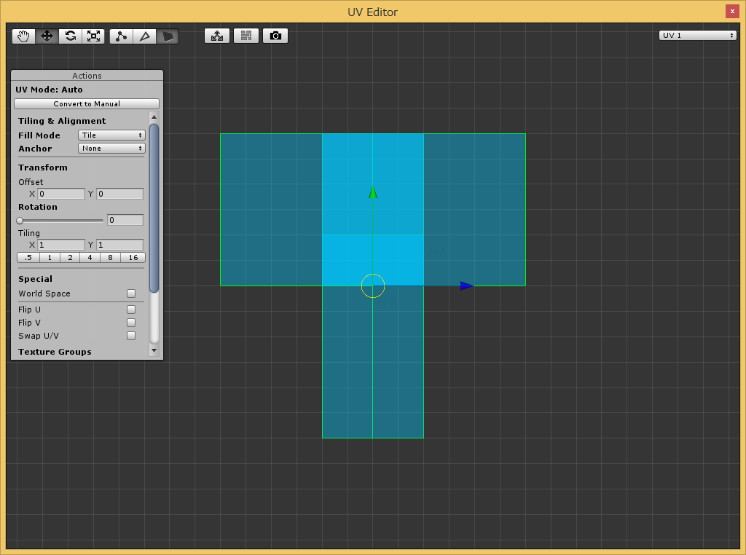Set tiling preset to 16

coord(133,257)
